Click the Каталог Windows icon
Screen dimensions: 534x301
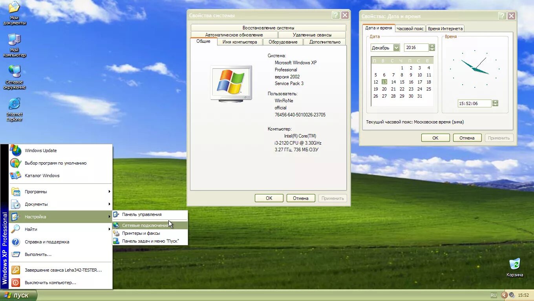click(x=15, y=176)
